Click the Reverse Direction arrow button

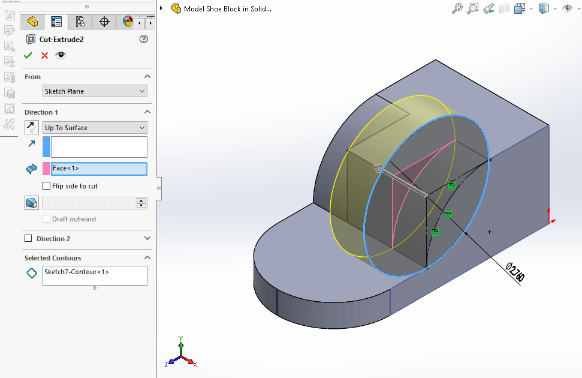pos(31,127)
